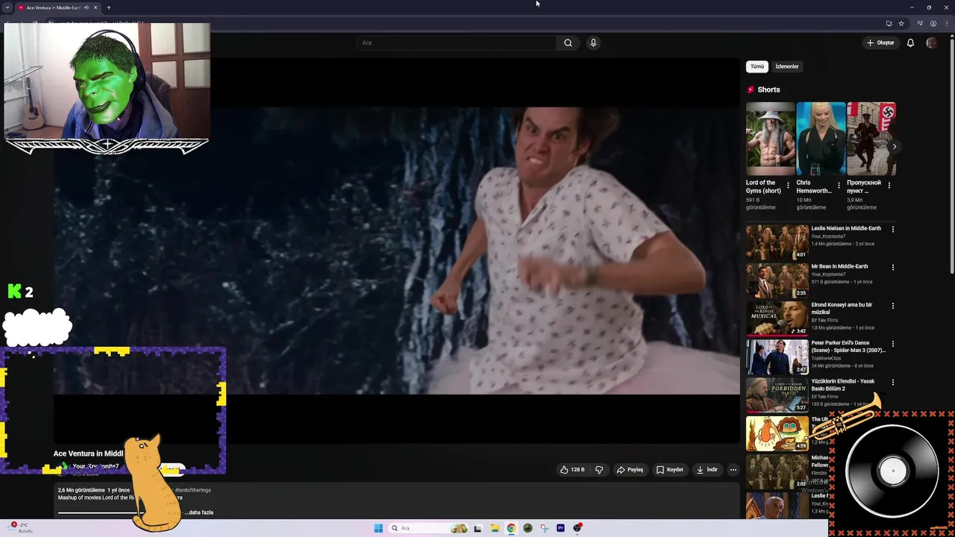
Task: Open Windows Start menu
Action: click(378, 528)
